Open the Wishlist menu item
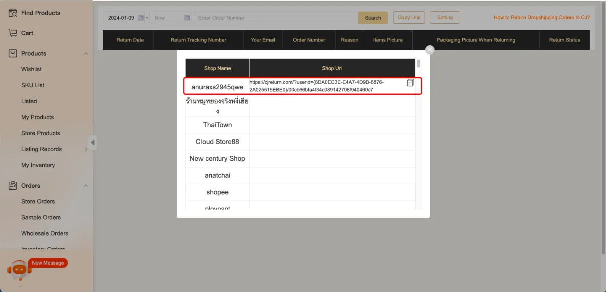This screenshot has height=292, width=606. (x=31, y=69)
